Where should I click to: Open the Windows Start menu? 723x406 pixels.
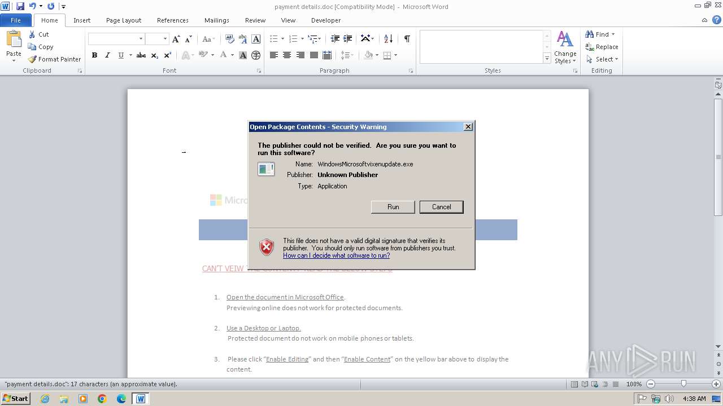[x=15, y=398]
